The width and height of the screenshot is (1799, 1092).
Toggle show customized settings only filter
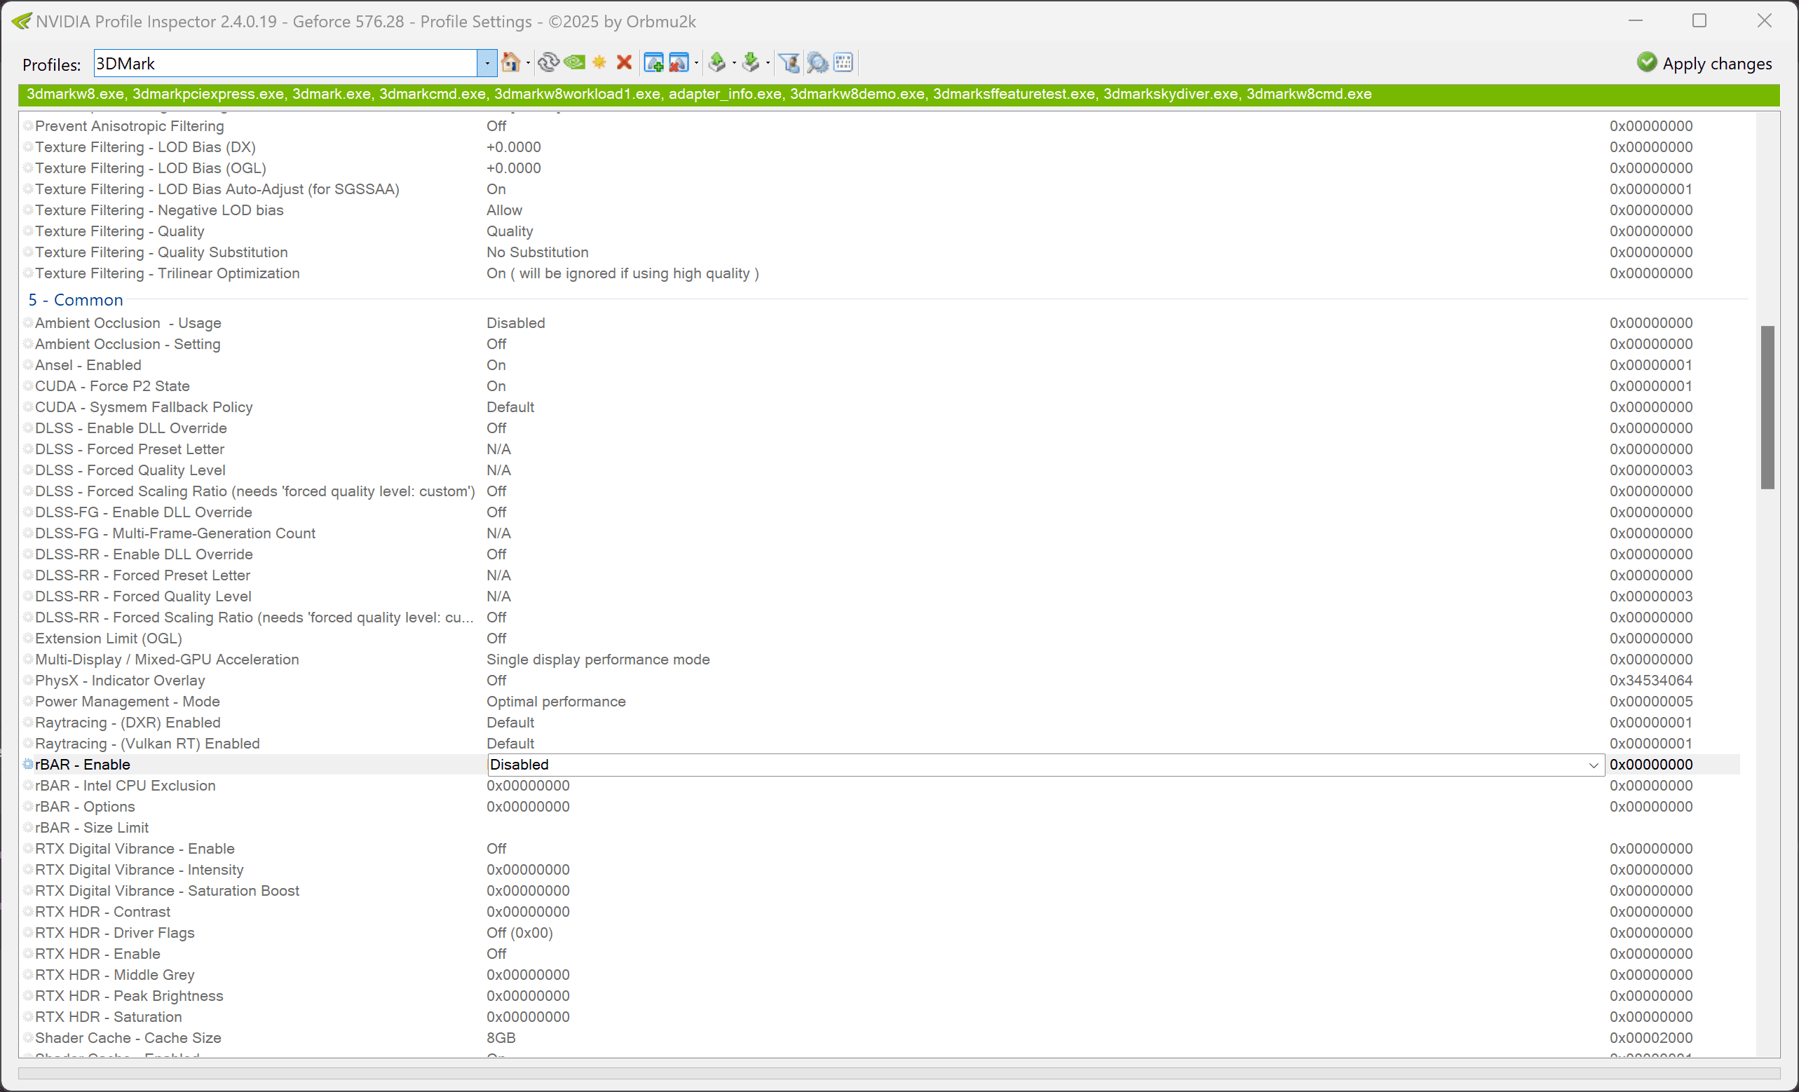(789, 63)
